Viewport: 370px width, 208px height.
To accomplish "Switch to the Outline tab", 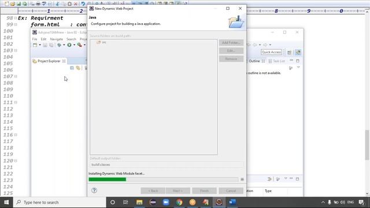I will coord(254,61).
